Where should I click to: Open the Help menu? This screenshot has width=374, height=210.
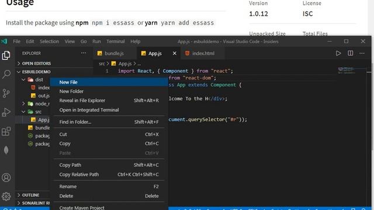(135, 41)
